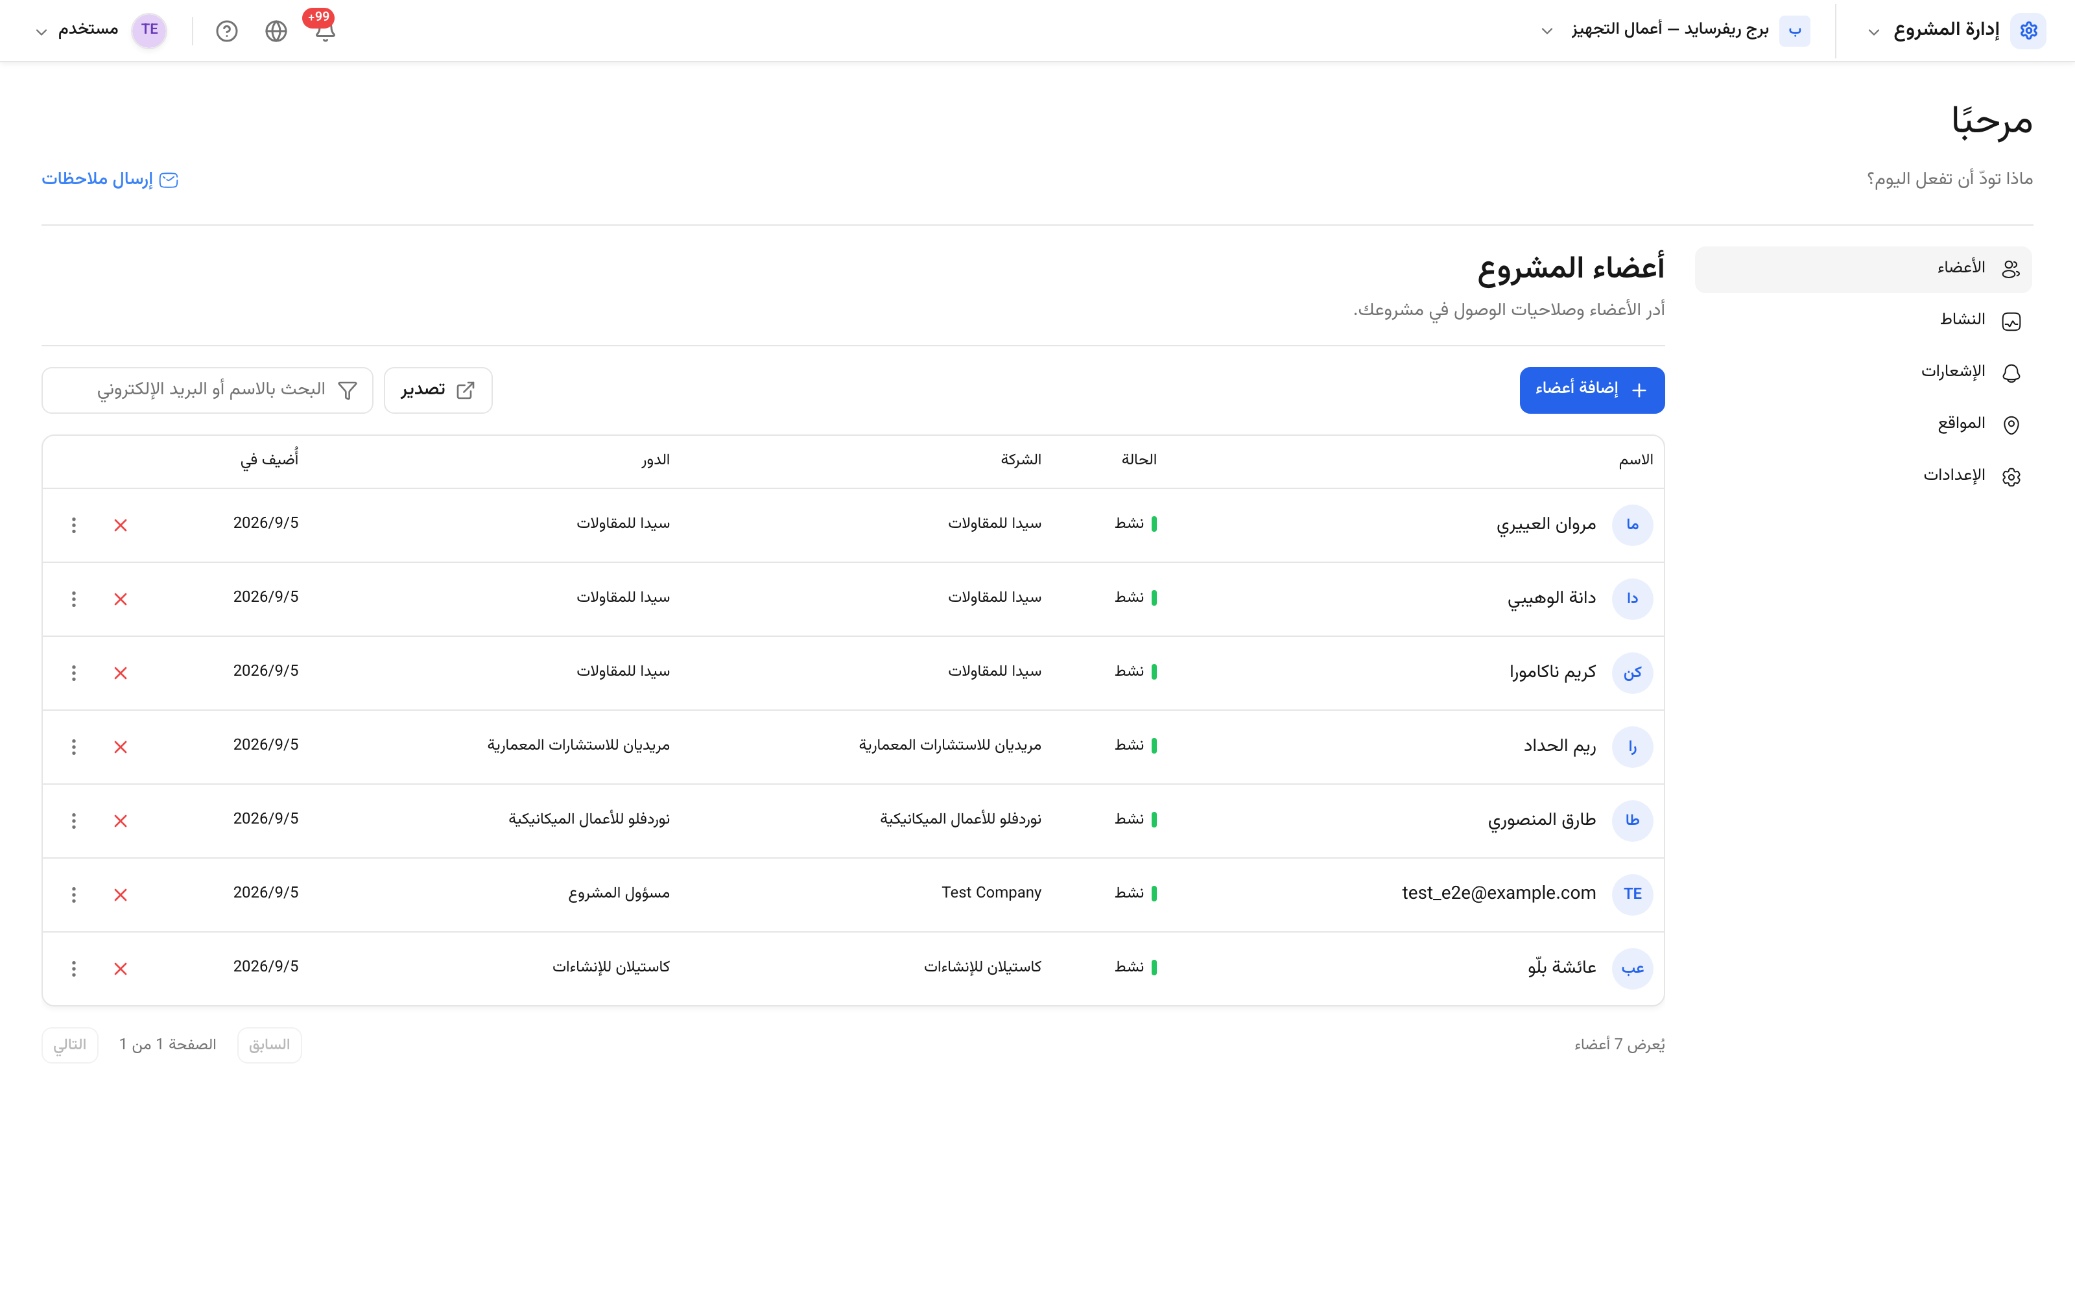The height and width of the screenshot is (1297, 2075).
Task: Click the الشركة column header
Action: click(1021, 460)
